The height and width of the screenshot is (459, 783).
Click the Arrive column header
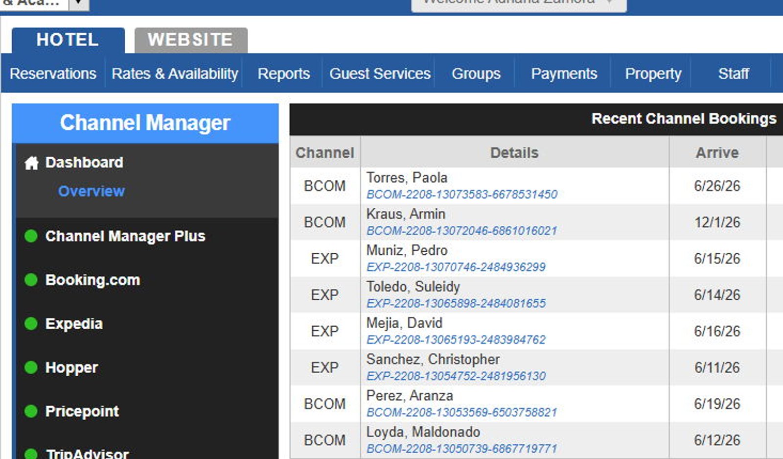(717, 152)
